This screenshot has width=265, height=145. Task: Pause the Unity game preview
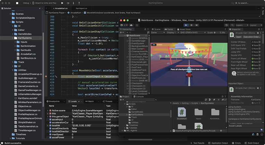coord(191,25)
